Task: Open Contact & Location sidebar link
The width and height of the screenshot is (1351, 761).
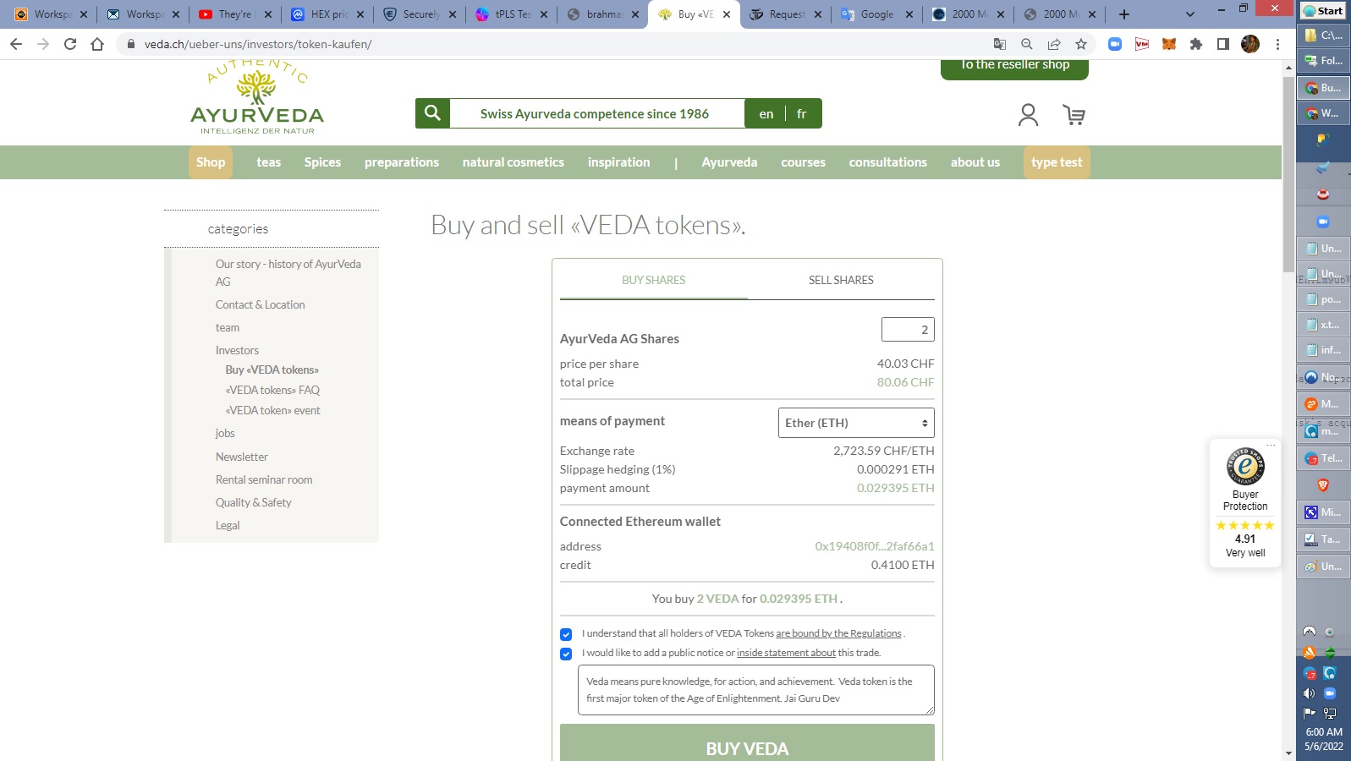Action: (260, 304)
